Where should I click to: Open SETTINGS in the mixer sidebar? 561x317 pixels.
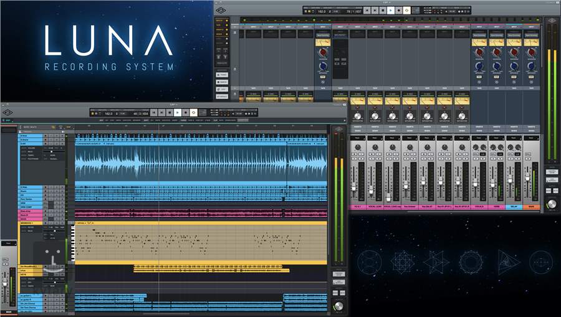pos(222,97)
